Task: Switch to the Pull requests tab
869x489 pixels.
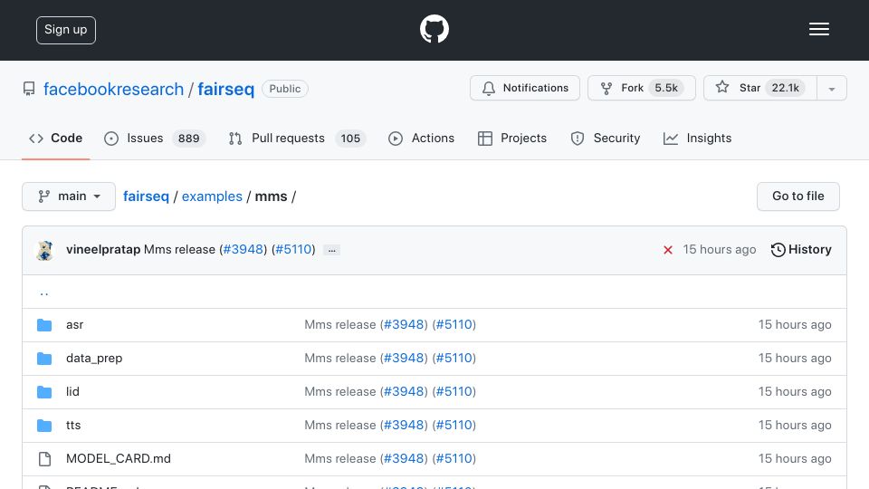Action: click(x=297, y=138)
